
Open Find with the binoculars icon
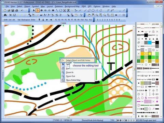[x=5, y=15]
